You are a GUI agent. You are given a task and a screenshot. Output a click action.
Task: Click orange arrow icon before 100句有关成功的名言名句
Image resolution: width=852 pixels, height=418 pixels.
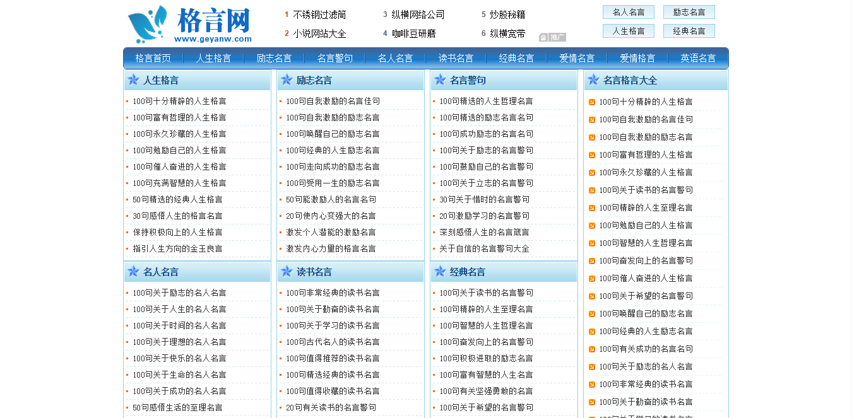pyautogui.click(x=592, y=349)
